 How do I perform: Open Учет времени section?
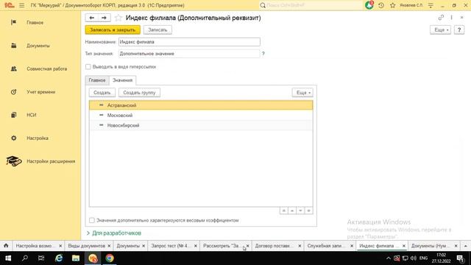click(40, 92)
